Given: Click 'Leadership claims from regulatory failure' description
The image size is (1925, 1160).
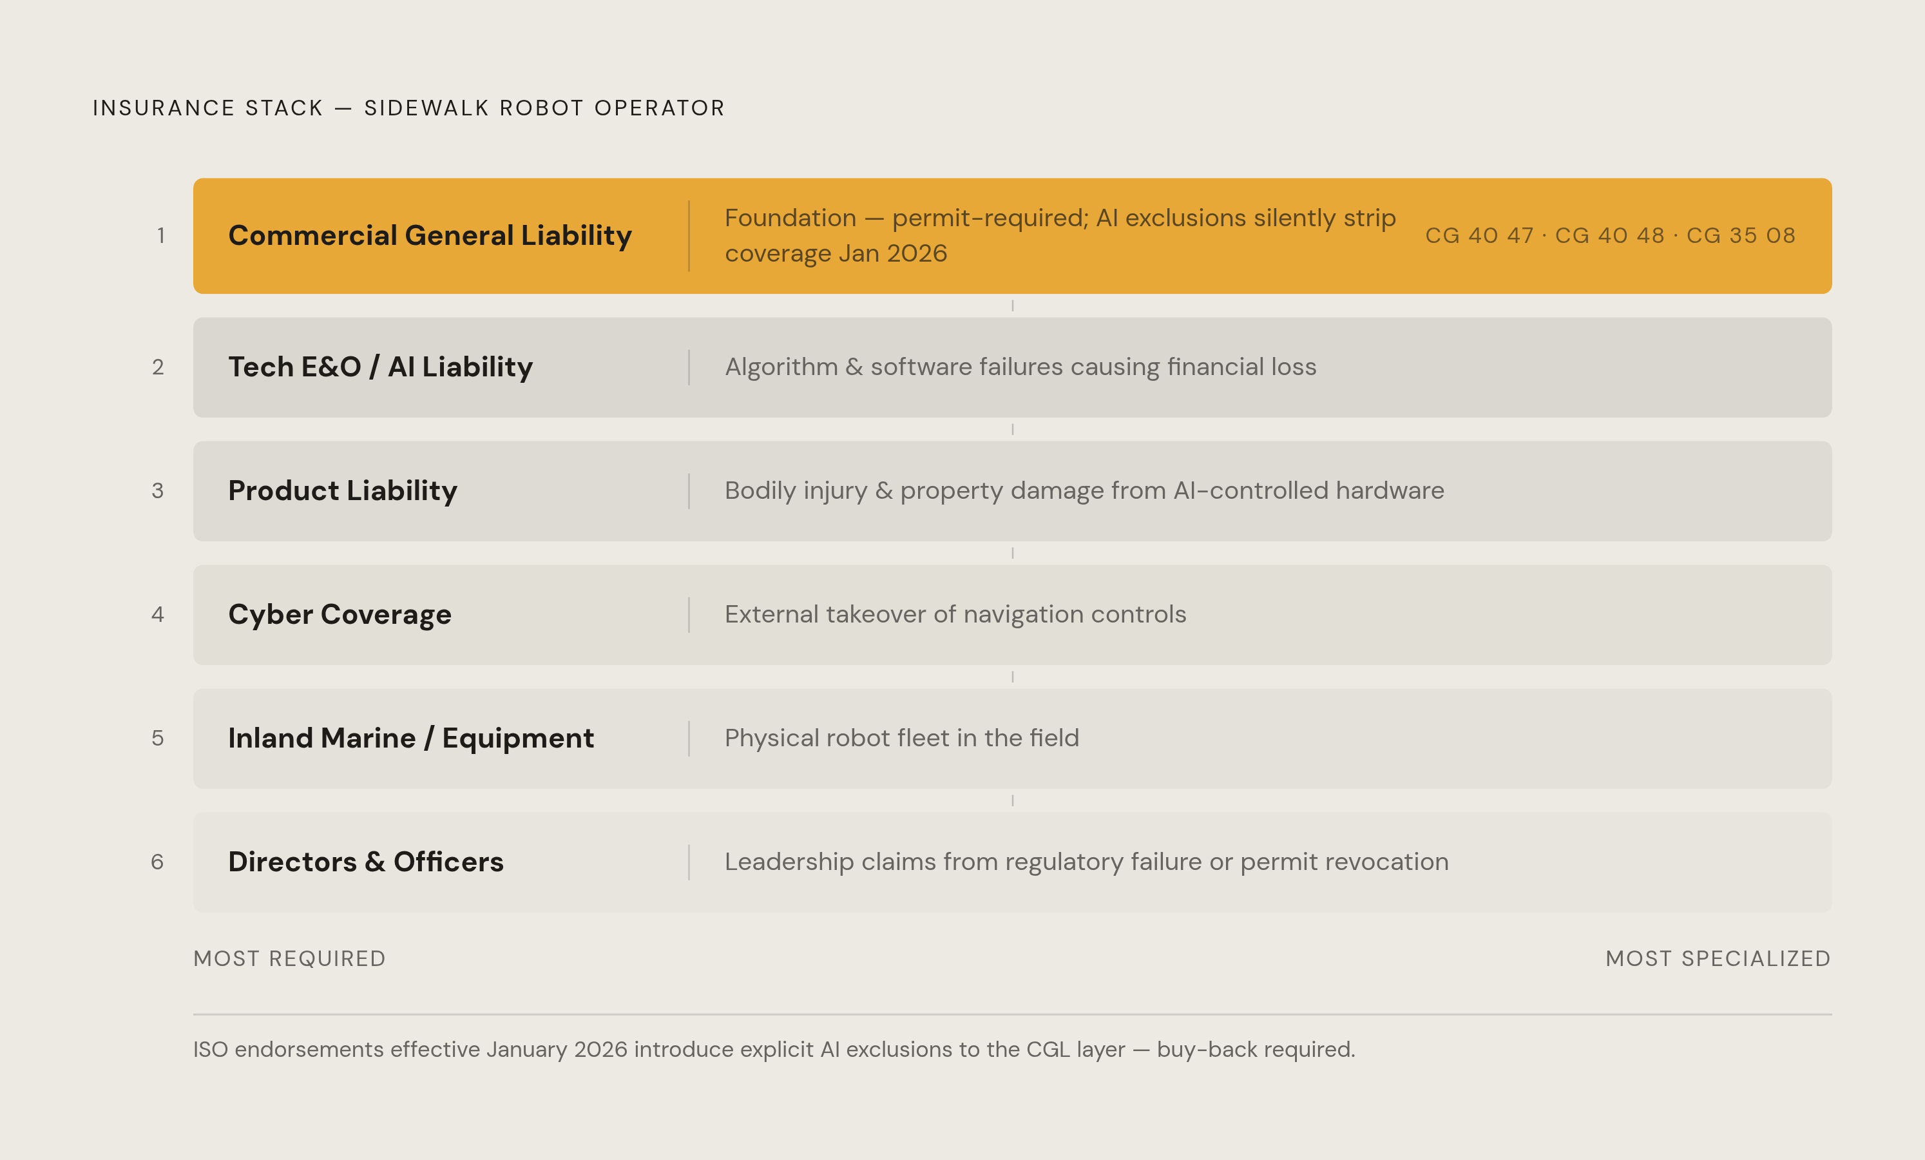Looking at the screenshot, I should (1087, 862).
